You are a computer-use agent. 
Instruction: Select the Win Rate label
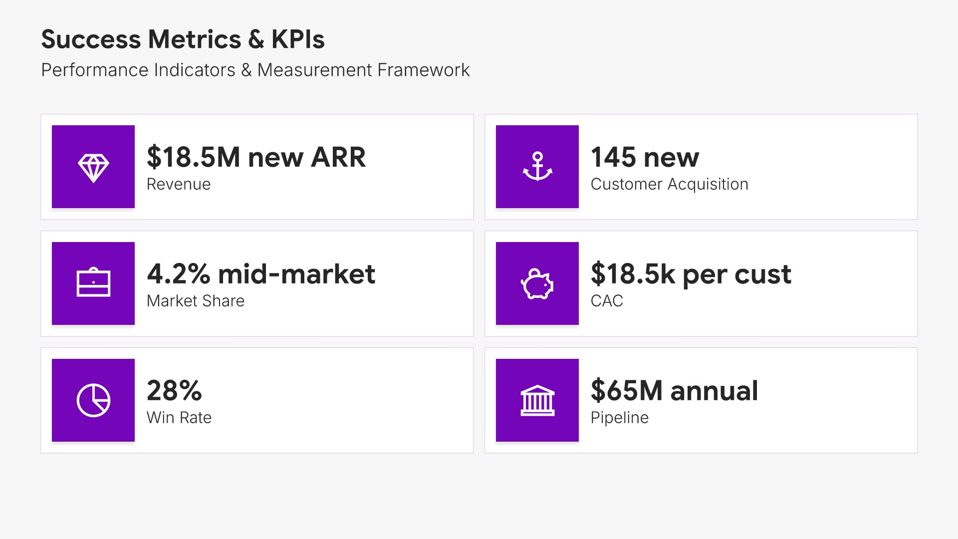(x=179, y=418)
